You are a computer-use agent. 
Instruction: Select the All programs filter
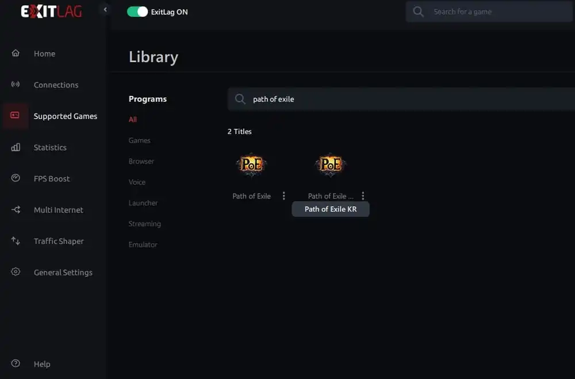click(133, 119)
